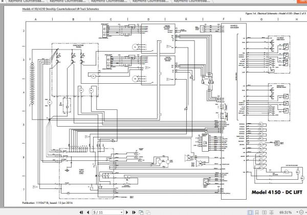Switch to single page view
307x215 pixels.
250,212
